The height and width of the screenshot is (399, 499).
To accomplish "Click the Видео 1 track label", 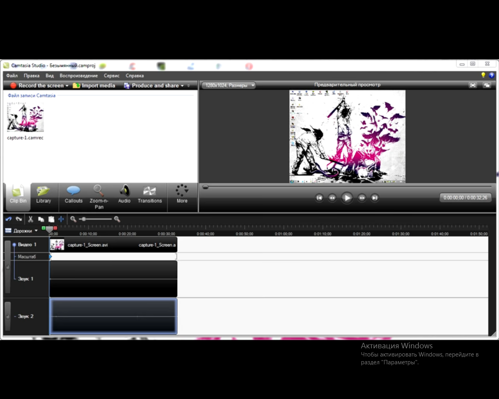I will tap(27, 245).
